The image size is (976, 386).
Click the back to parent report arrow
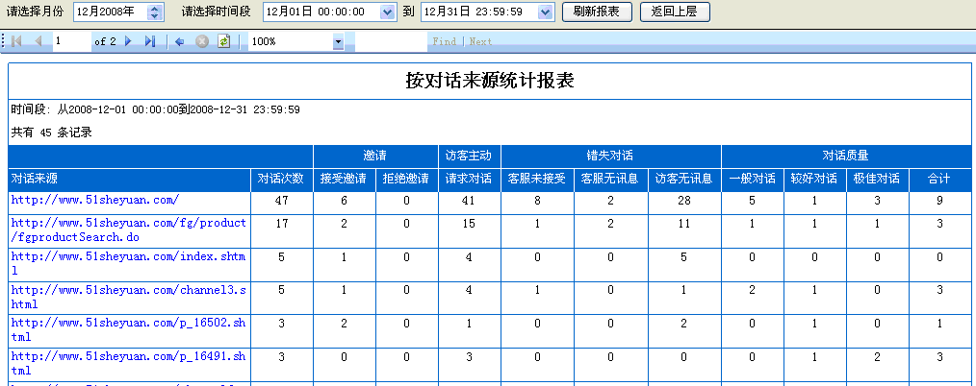tap(180, 41)
